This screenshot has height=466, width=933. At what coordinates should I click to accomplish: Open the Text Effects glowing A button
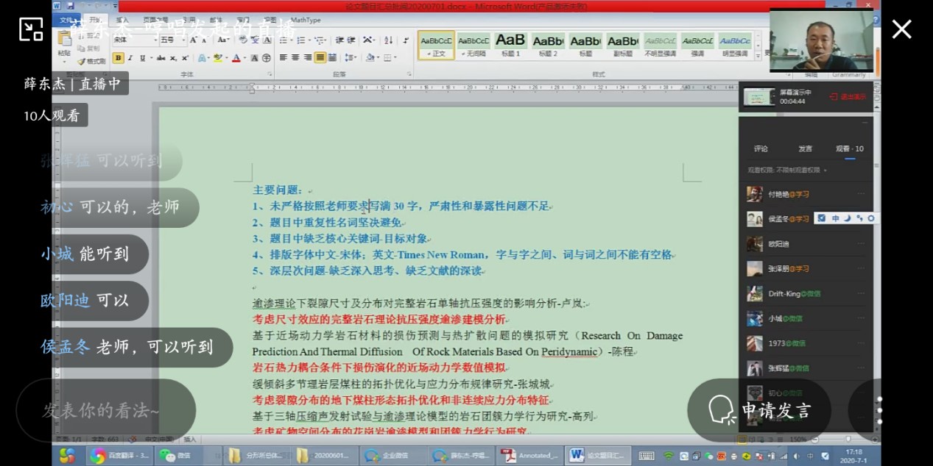point(201,58)
